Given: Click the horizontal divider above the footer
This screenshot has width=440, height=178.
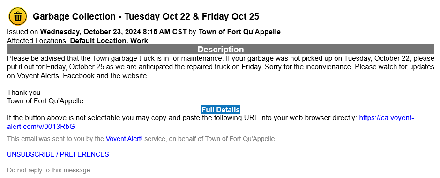Looking at the screenshot, I should point(216,132).
